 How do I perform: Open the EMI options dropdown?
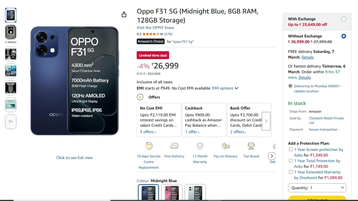(x=225, y=88)
